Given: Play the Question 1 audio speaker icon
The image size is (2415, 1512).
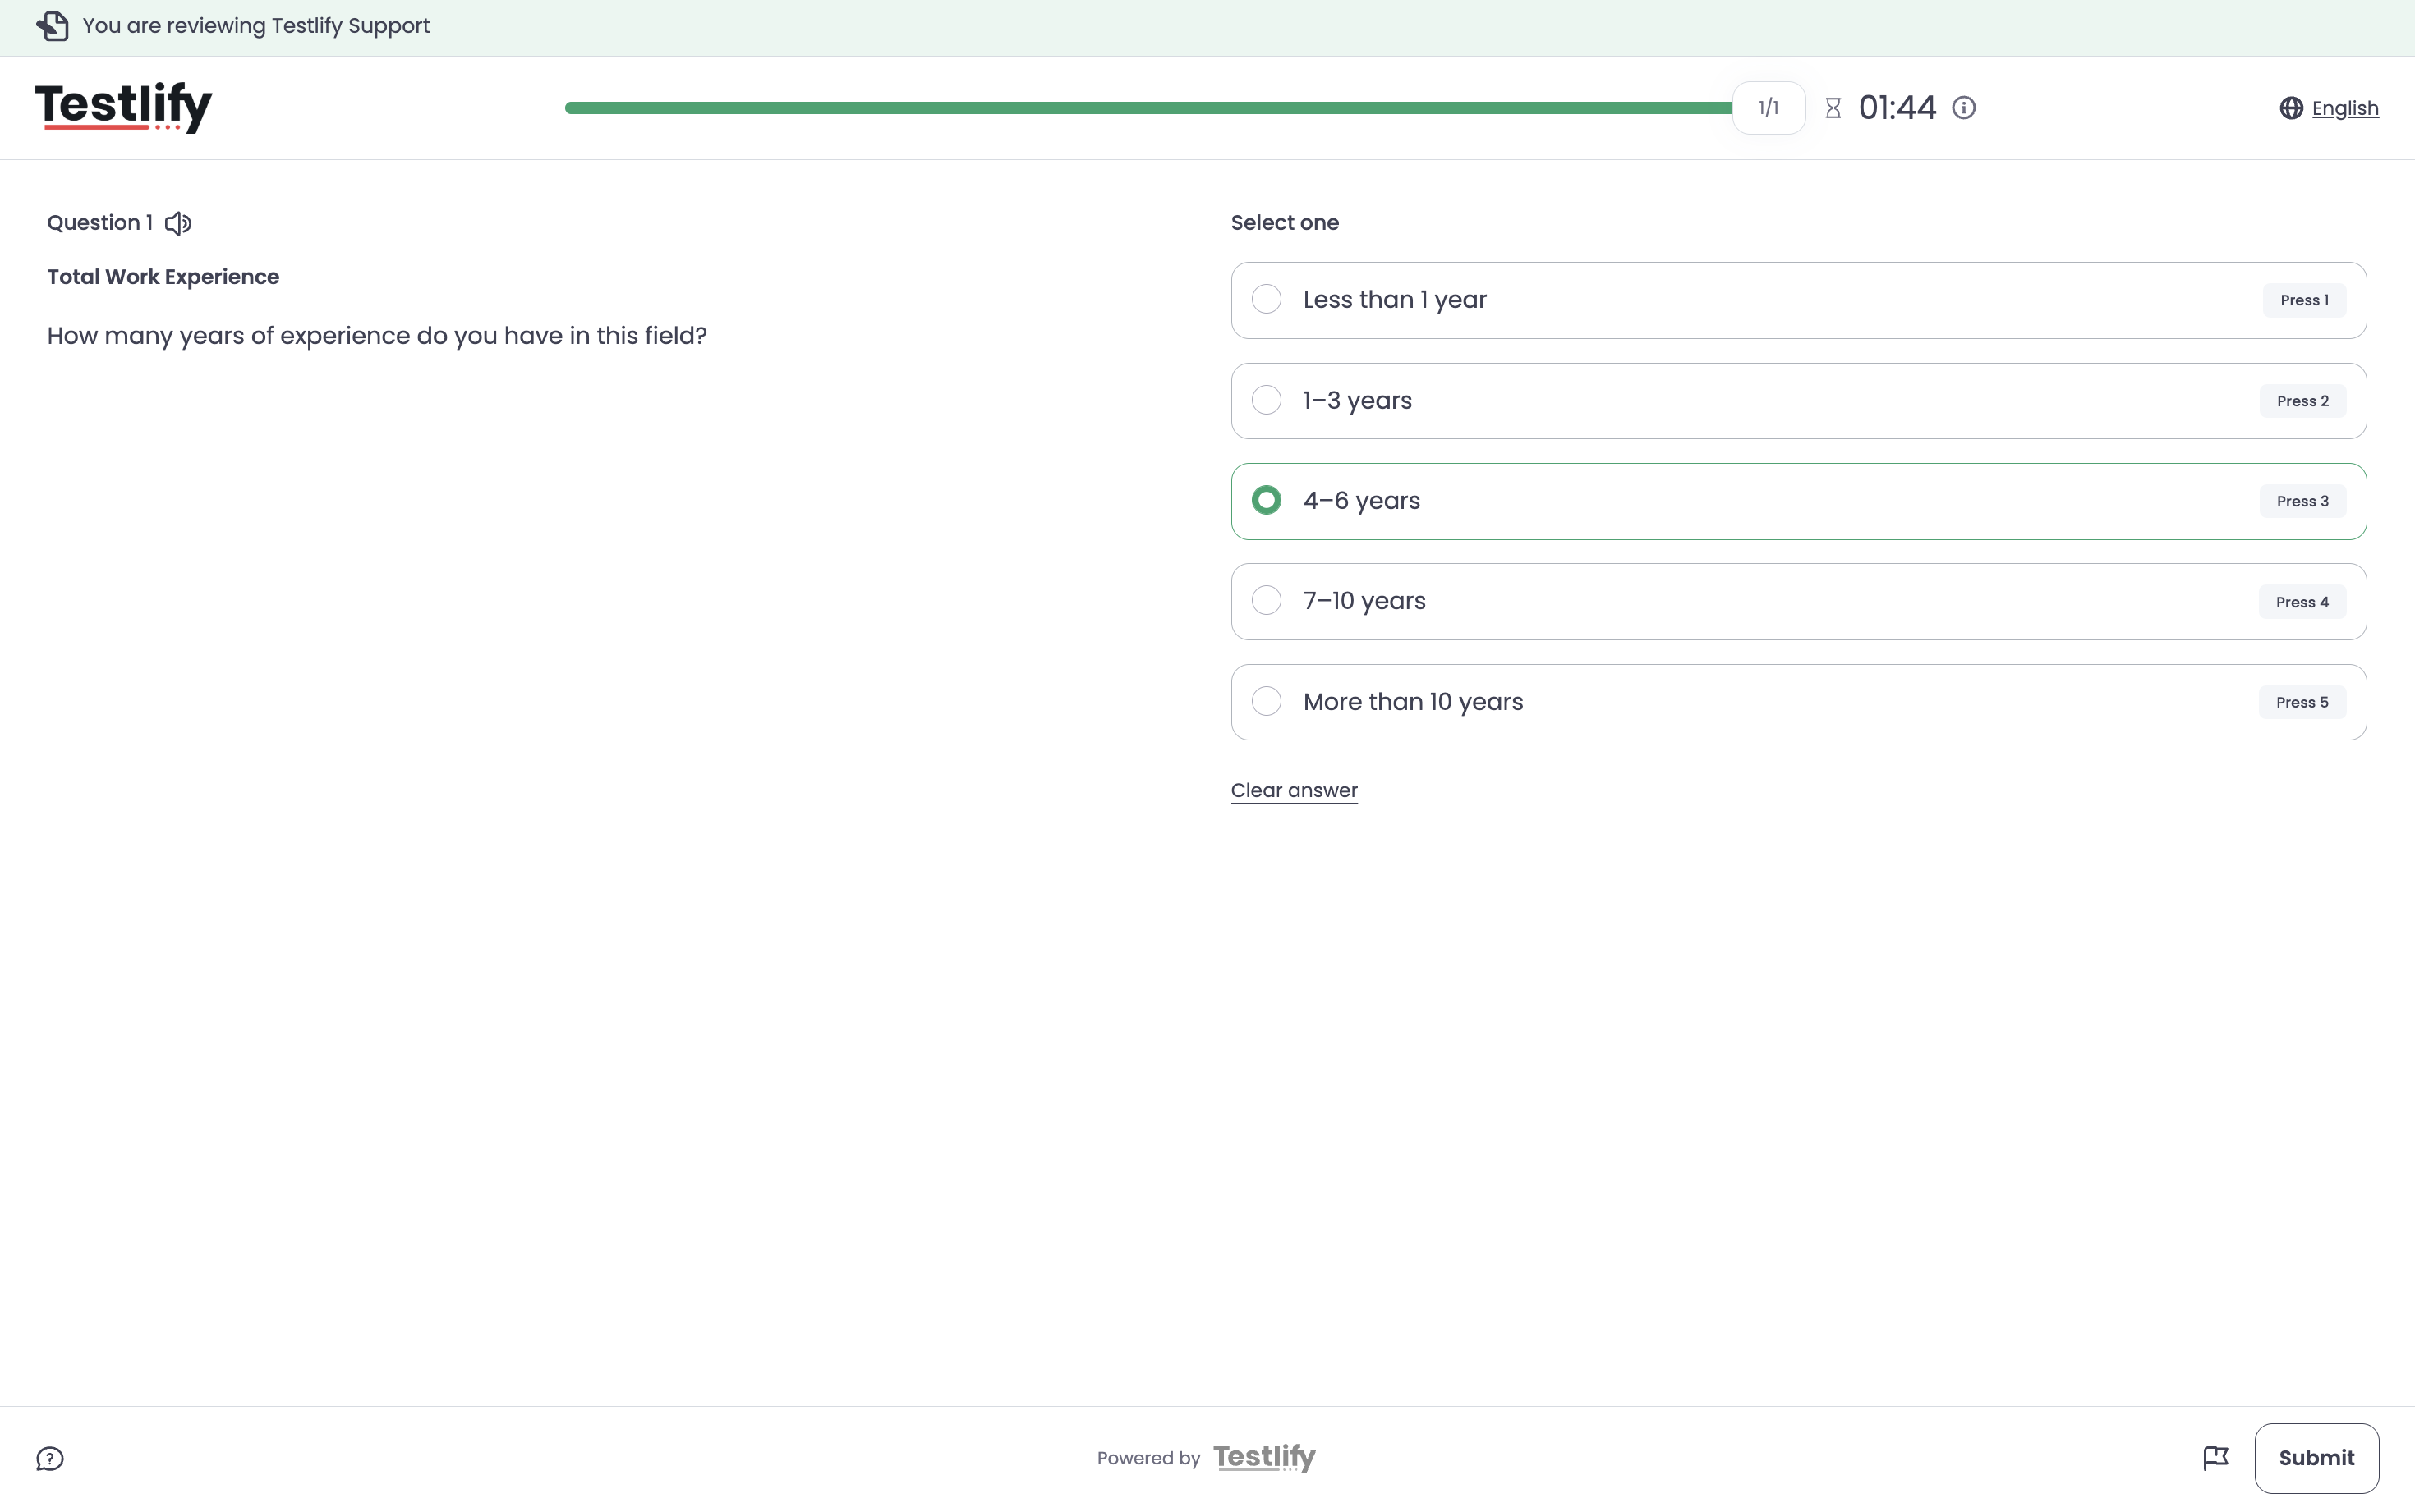Looking at the screenshot, I should [178, 223].
